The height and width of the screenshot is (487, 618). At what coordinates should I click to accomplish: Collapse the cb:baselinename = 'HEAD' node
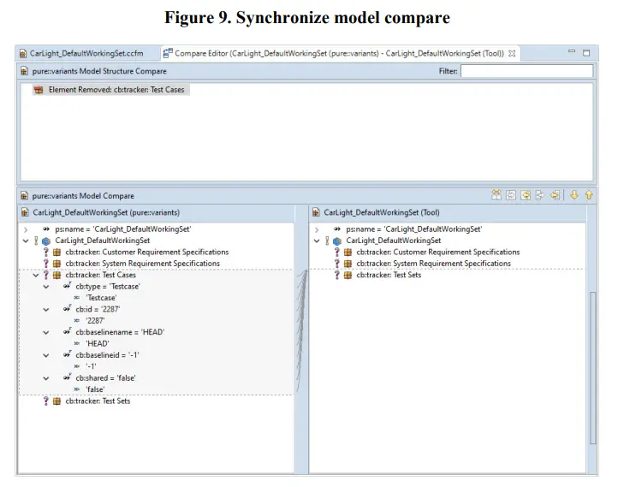click(46, 332)
